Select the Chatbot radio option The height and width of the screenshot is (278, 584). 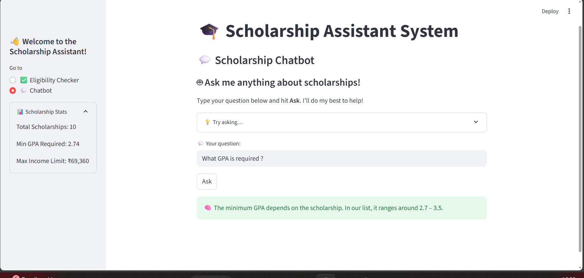click(13, 91)
